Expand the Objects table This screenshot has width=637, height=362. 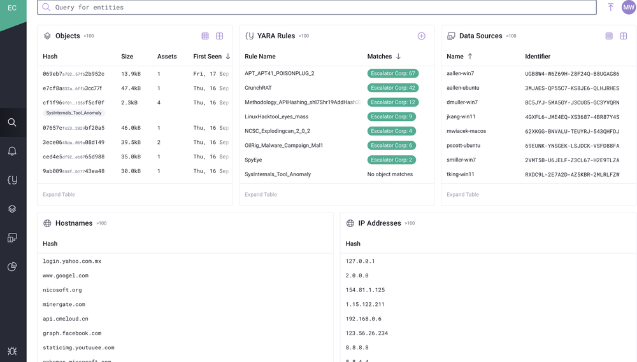coord(59,195)
